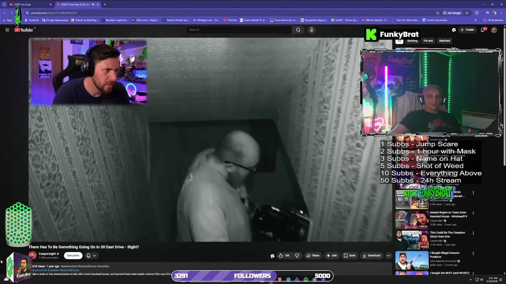This screenshot has width=506, height=284.
Task: Open YouTube notifications bell in header
Action: tap(483, 30)
